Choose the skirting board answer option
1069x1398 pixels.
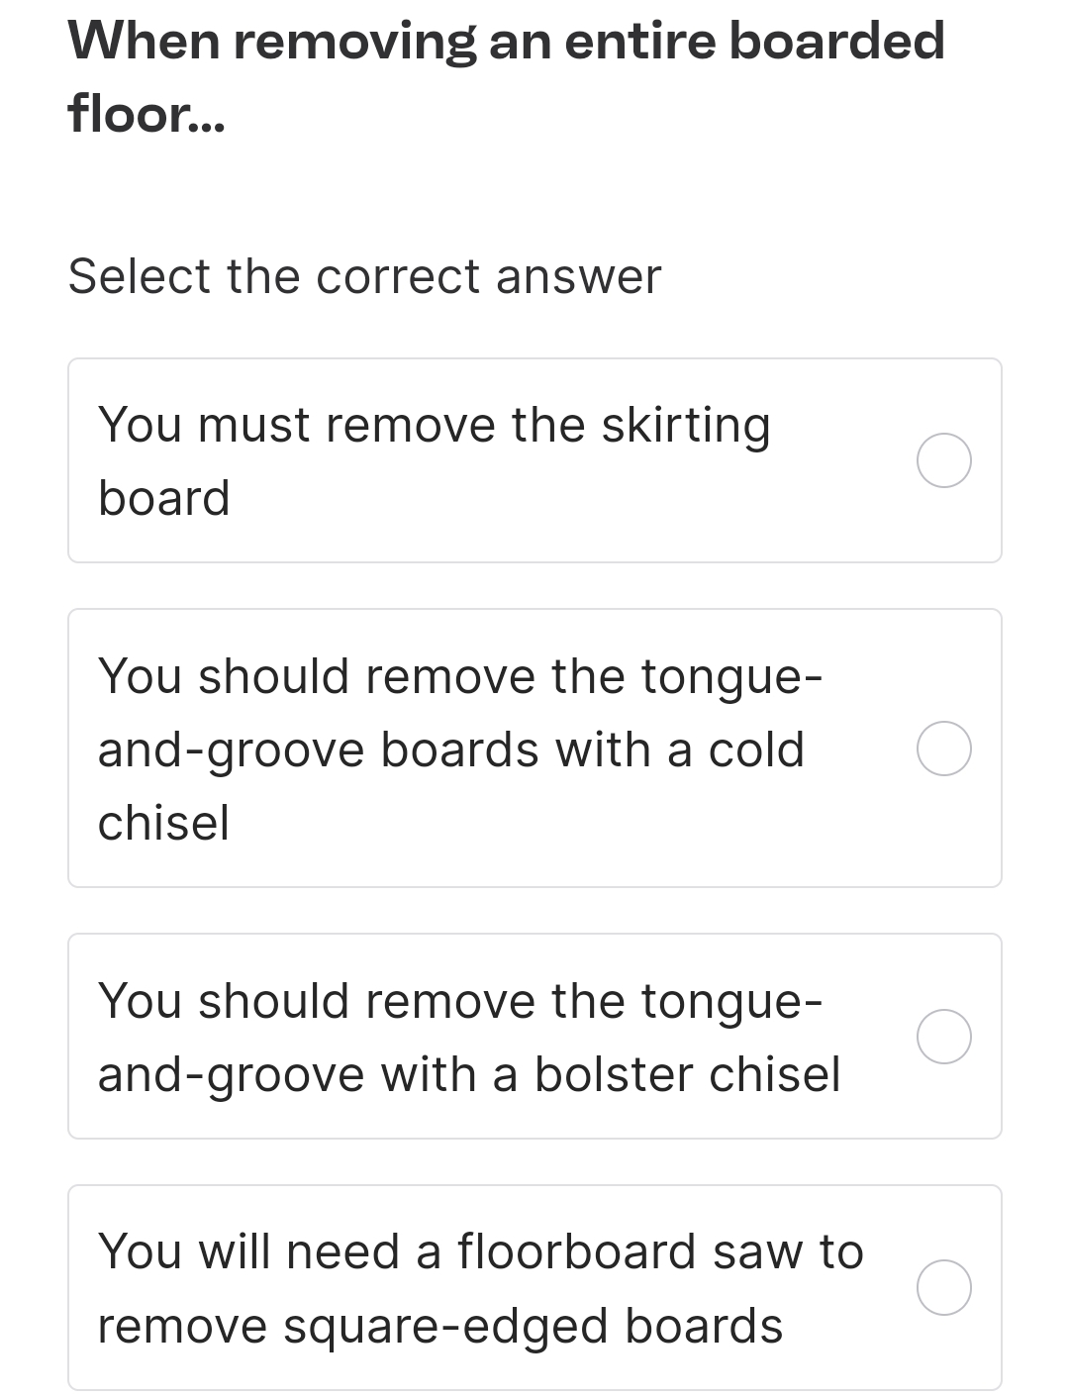point(534,459)
